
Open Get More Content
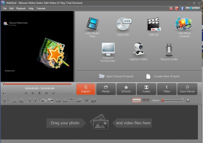(184, 27)
